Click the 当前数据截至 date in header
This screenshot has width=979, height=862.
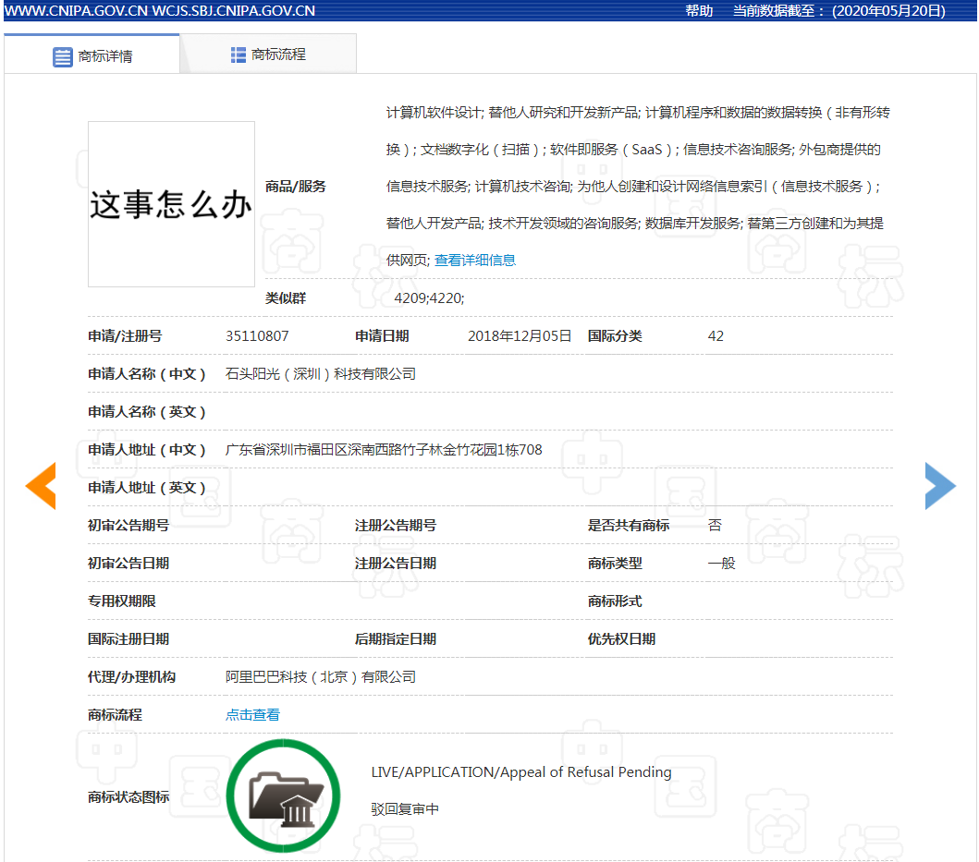click(x=838, y=10)
